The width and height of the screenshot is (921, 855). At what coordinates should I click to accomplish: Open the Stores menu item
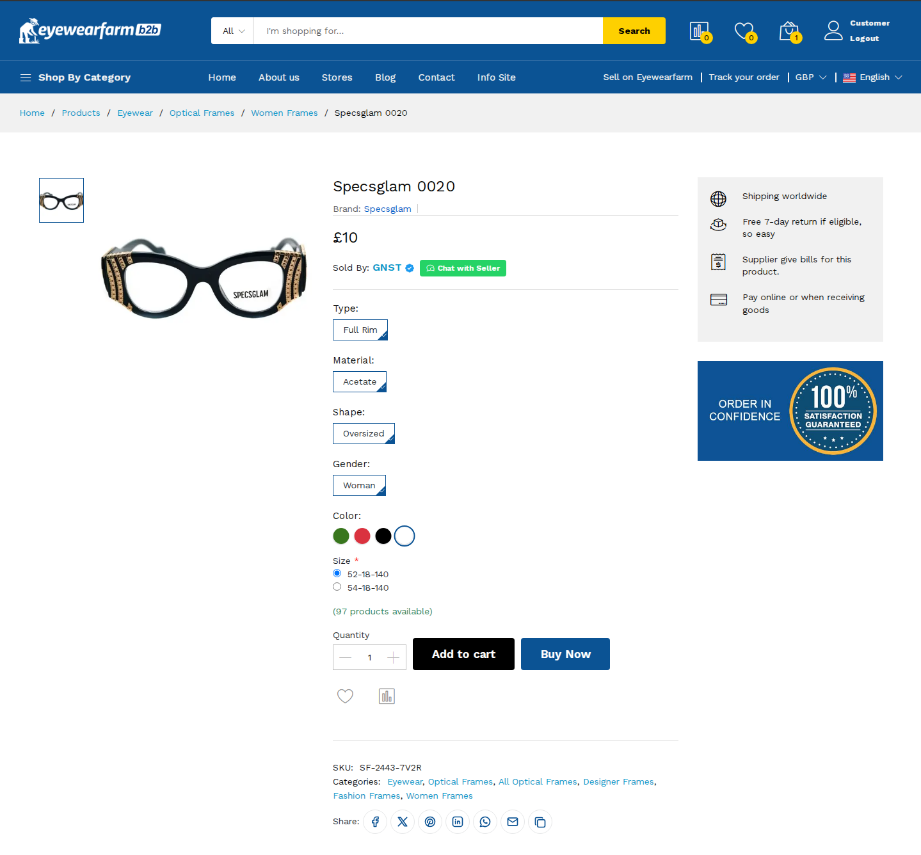[x=337, y=77]
